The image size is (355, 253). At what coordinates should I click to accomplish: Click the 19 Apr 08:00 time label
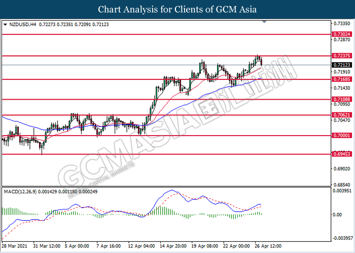pyautogui.click(x=205, y=246)
